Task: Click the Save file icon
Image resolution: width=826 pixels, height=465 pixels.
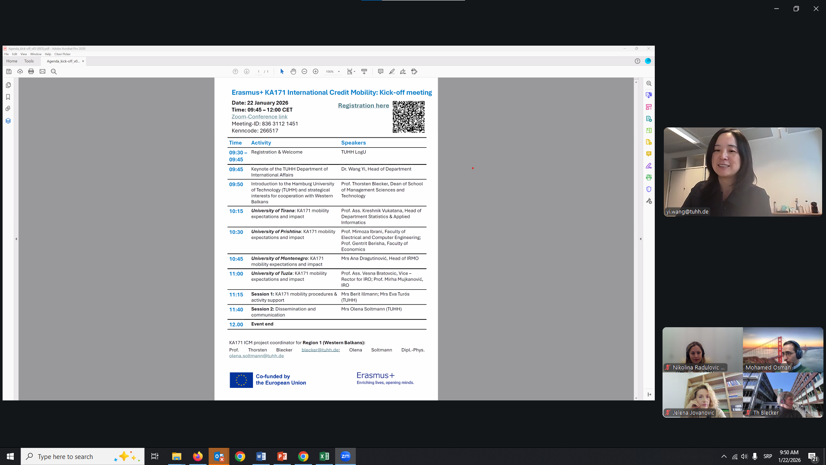Action: click(9, 71)
